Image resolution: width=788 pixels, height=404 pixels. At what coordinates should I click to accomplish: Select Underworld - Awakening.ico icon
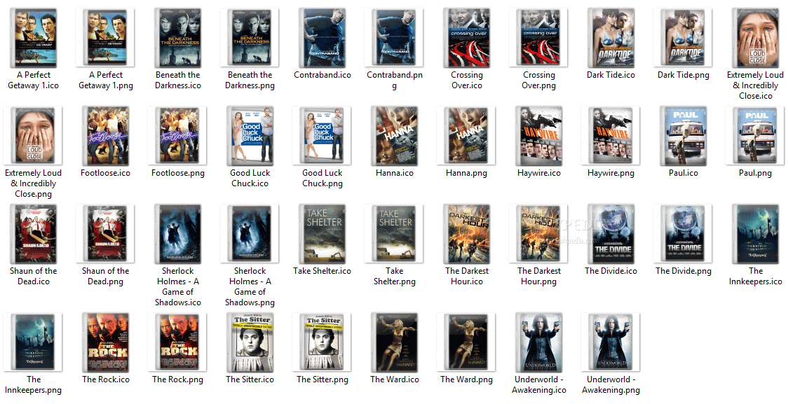click(538, 342)
